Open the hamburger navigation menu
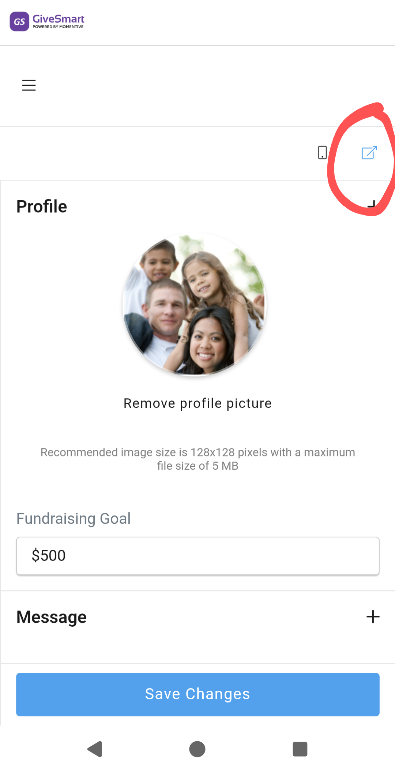The height and width of the screenshot is (772, 395). (x=29, y=85)
